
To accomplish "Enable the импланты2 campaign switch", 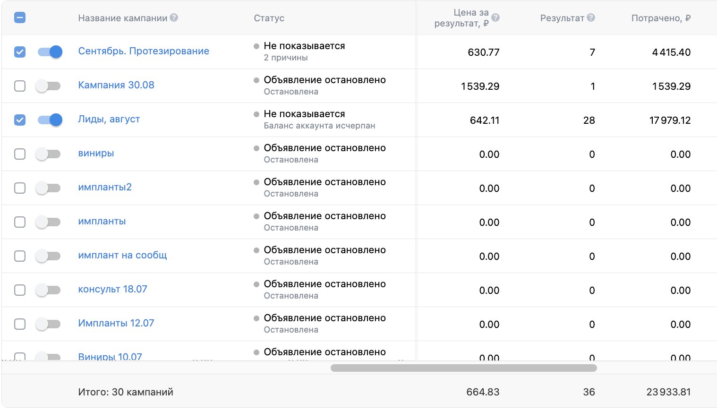I will coord(48,188).
